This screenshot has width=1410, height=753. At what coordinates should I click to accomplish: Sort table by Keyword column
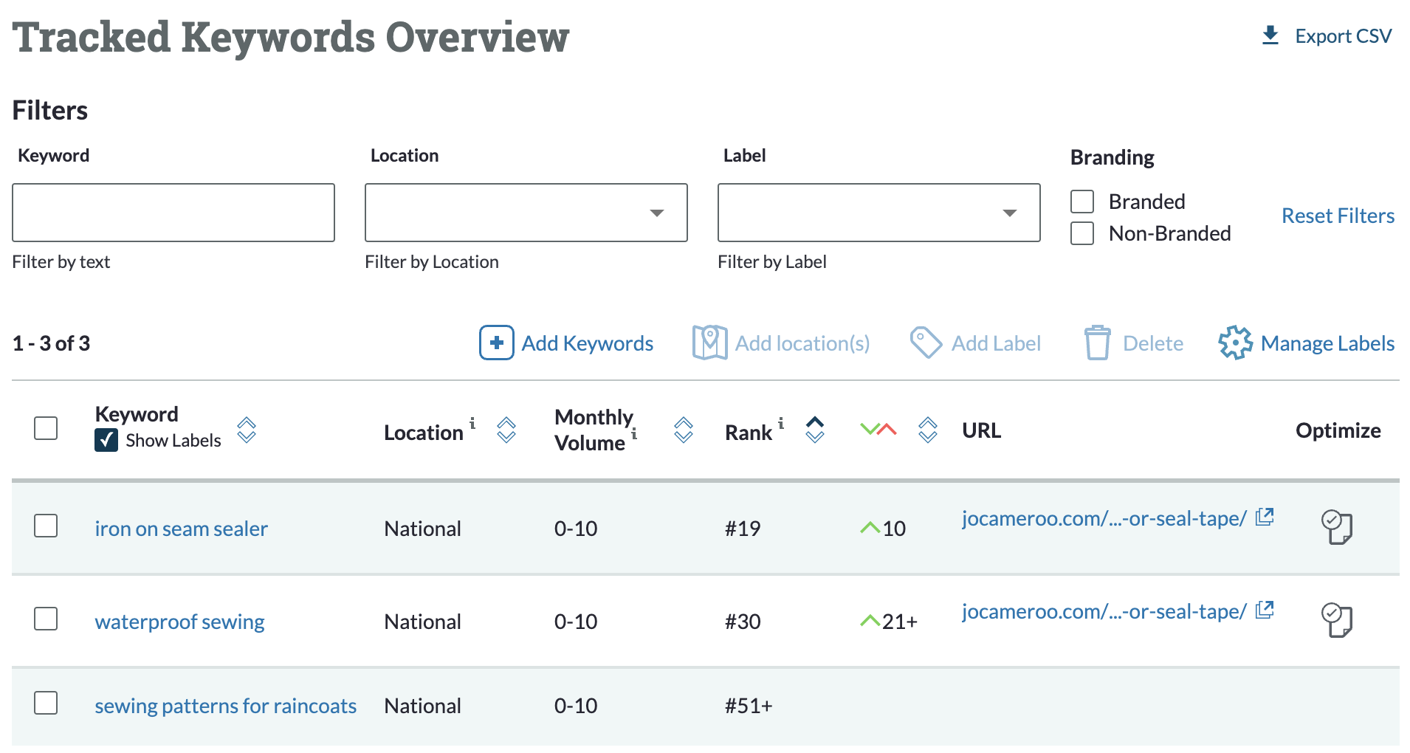tap(247, 430)
